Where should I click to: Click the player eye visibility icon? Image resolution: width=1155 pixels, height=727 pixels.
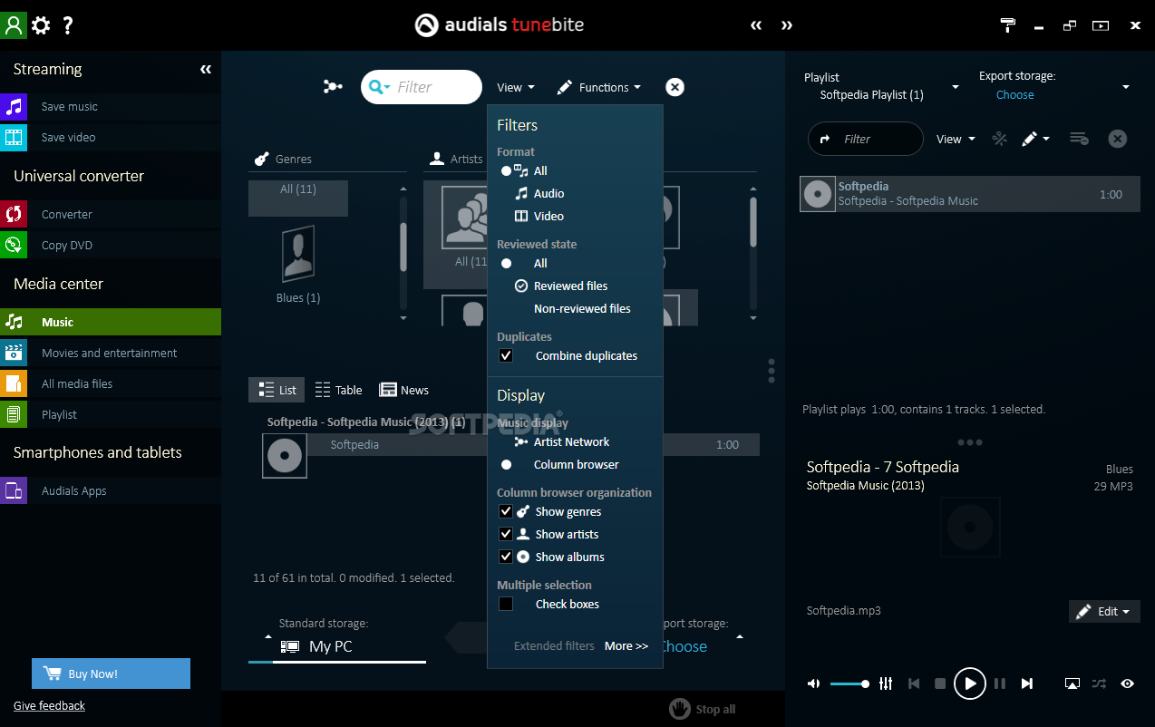[1127, 683]
